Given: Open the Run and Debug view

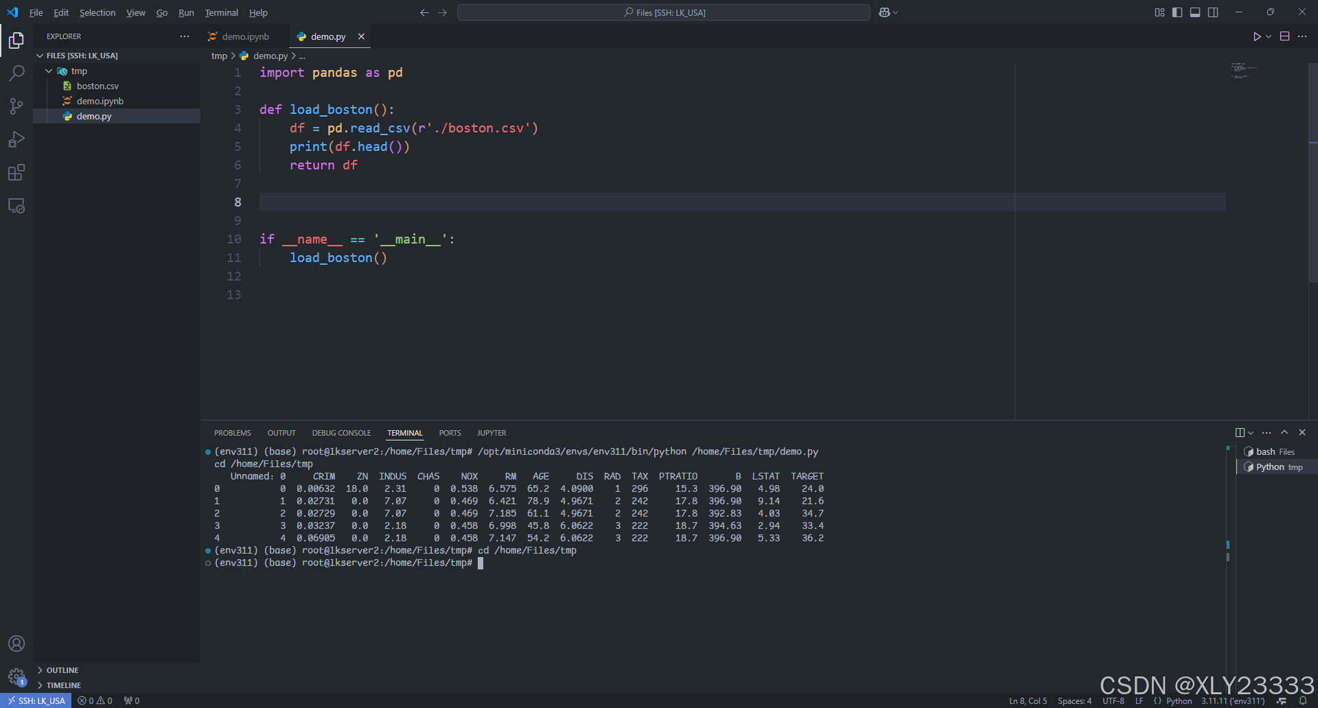Looking at the screenshot, I should pos(16,139).
